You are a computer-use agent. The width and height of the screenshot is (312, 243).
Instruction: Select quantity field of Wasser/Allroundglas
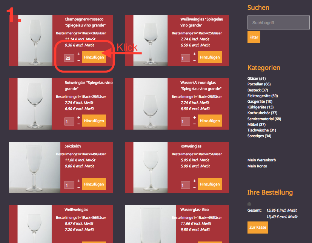pyautogui.click(x=185, y=122)
